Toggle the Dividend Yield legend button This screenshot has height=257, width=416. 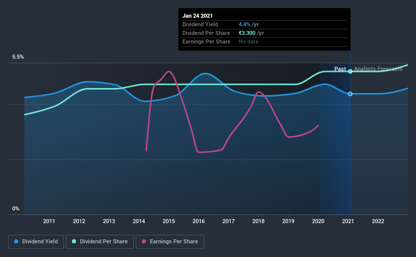36,242
